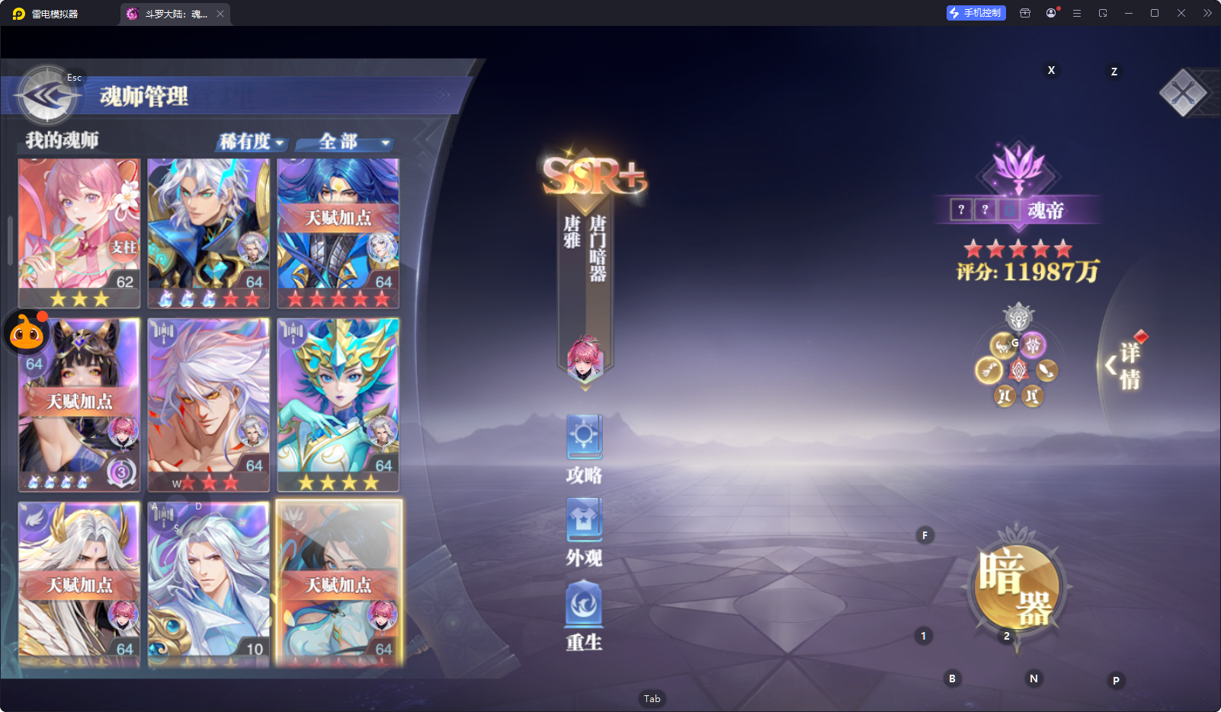
Task: Open the emulator hamburger menu
Action: coord(1077,13)
